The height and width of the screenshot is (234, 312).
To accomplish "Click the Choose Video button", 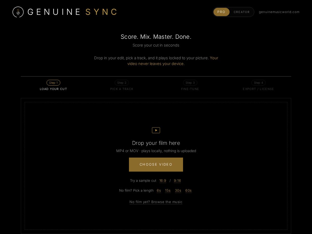I will [x=156, y=165].
